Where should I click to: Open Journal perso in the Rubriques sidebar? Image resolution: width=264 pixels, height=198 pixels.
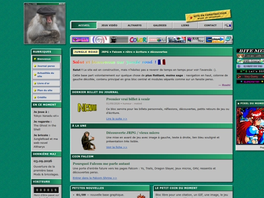46,66
